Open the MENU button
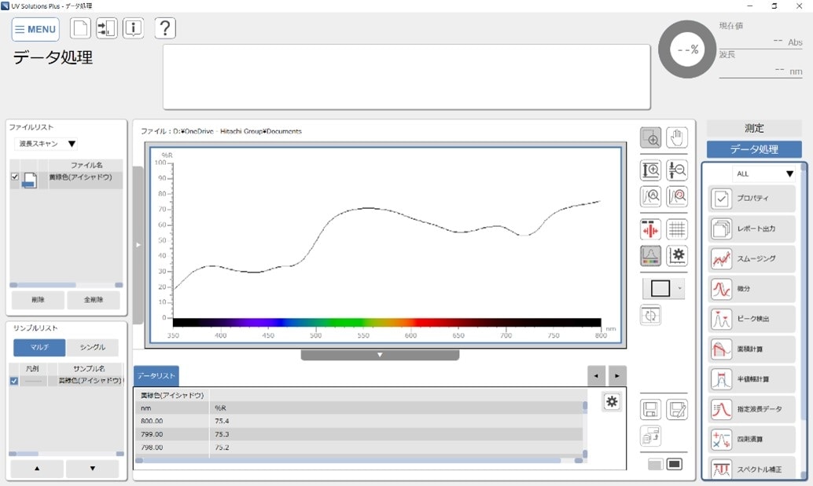813x486 pixels. pos(35,29)
